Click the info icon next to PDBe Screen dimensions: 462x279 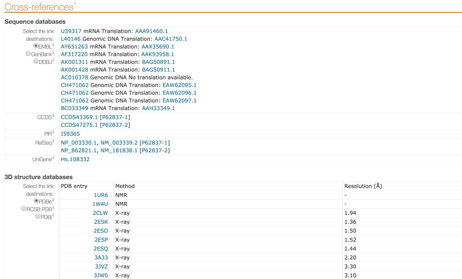53,200
